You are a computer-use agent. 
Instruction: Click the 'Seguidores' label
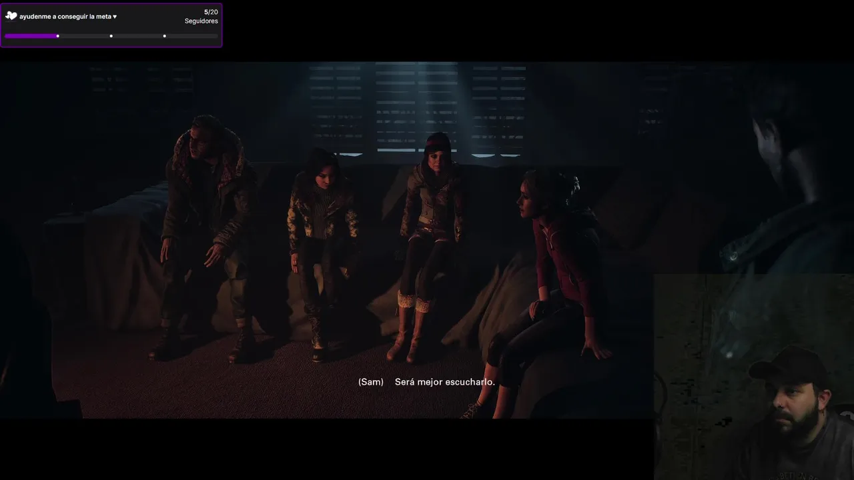click(201, 21)
